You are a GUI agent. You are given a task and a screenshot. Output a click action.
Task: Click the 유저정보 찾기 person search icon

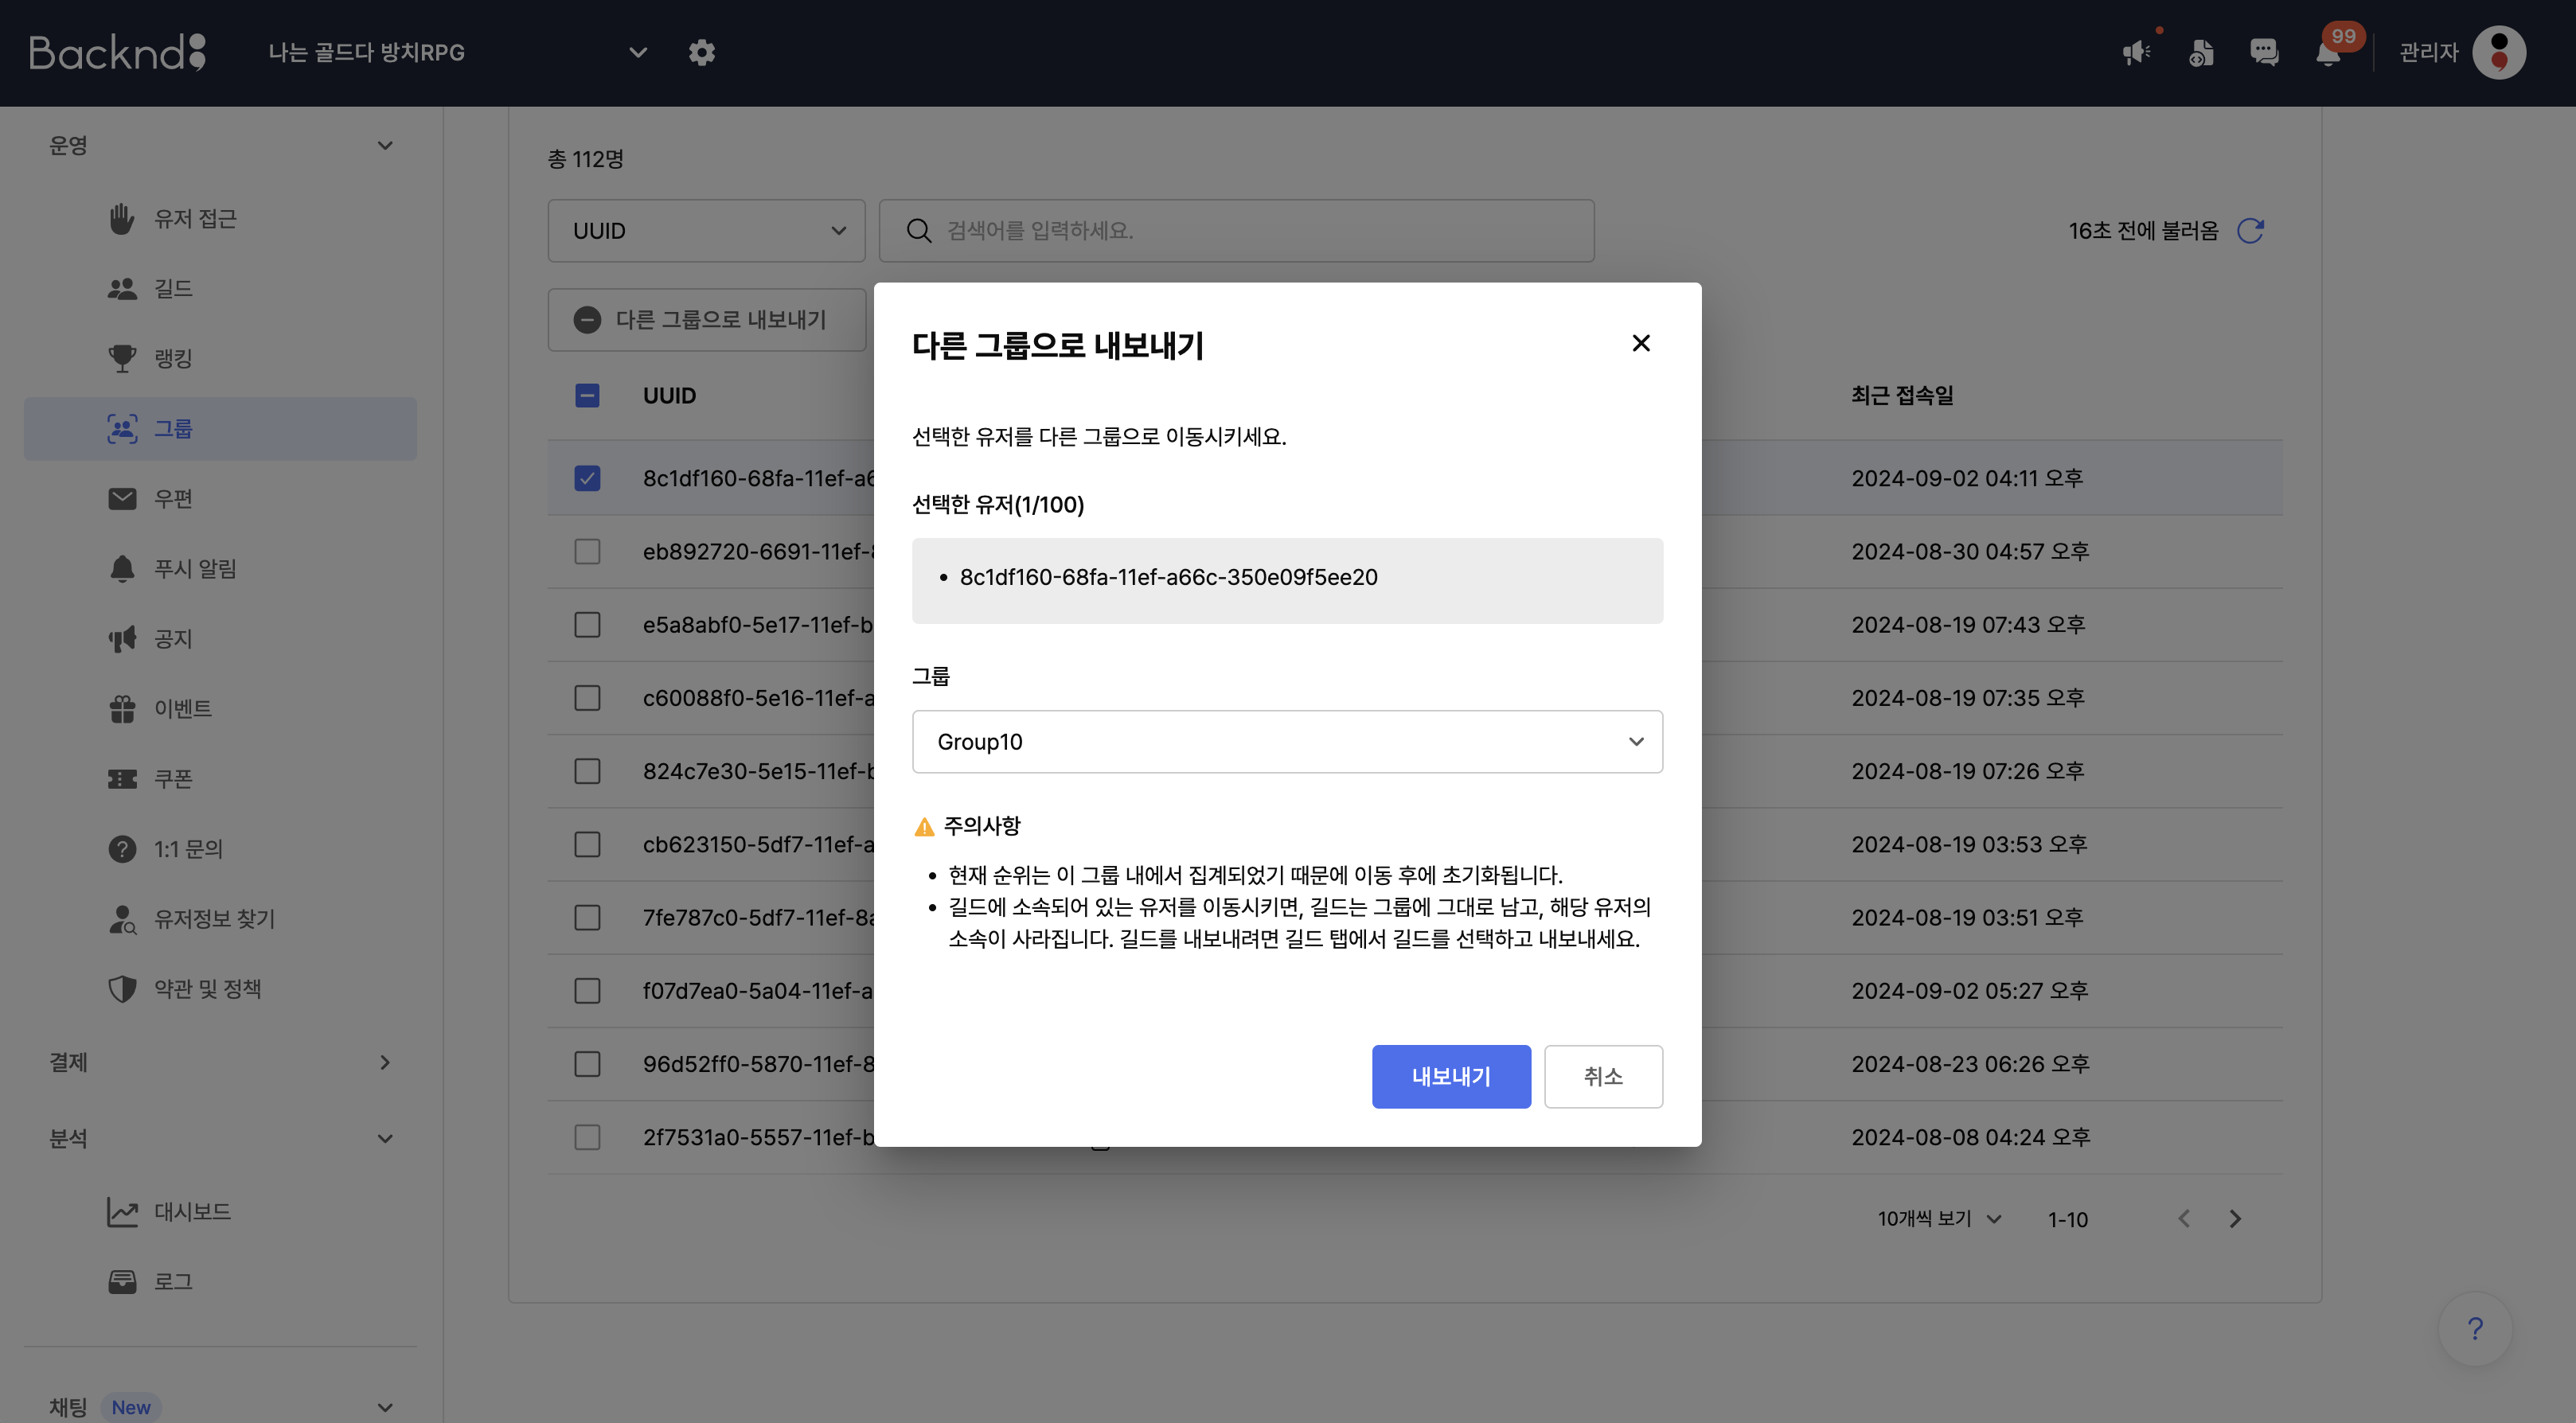[x=122, y=919]
